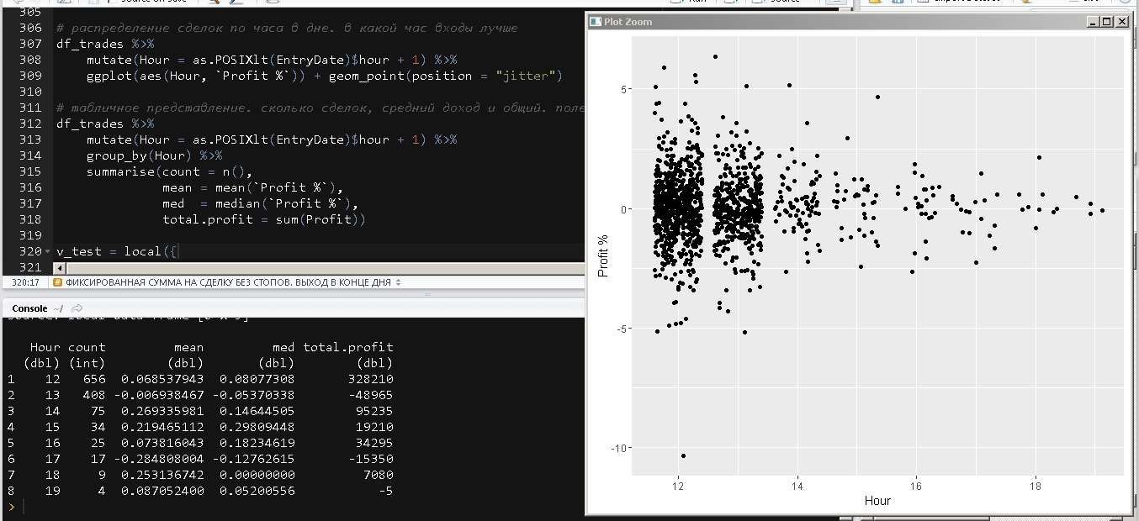Viewport: 1139px width, 521px height.
Task: Click the working directory arrow icon in Console
Action: tap(77, 308)
